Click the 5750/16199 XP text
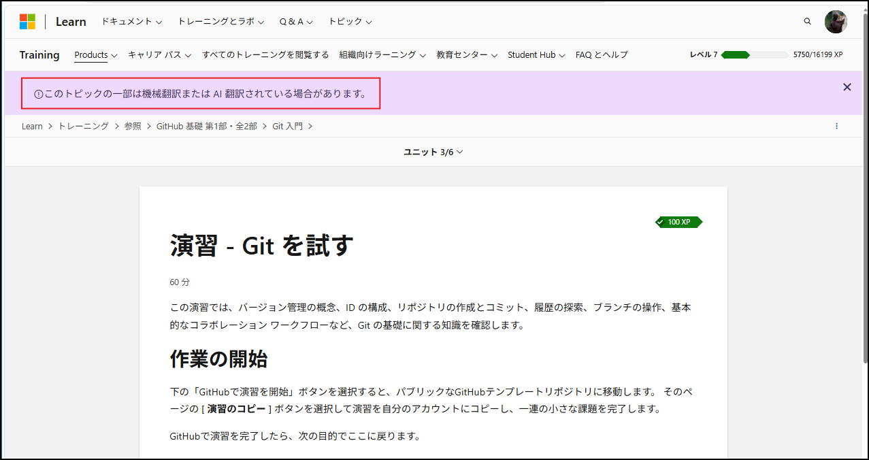This screenshot has height=460, width=869. [818, 54]
